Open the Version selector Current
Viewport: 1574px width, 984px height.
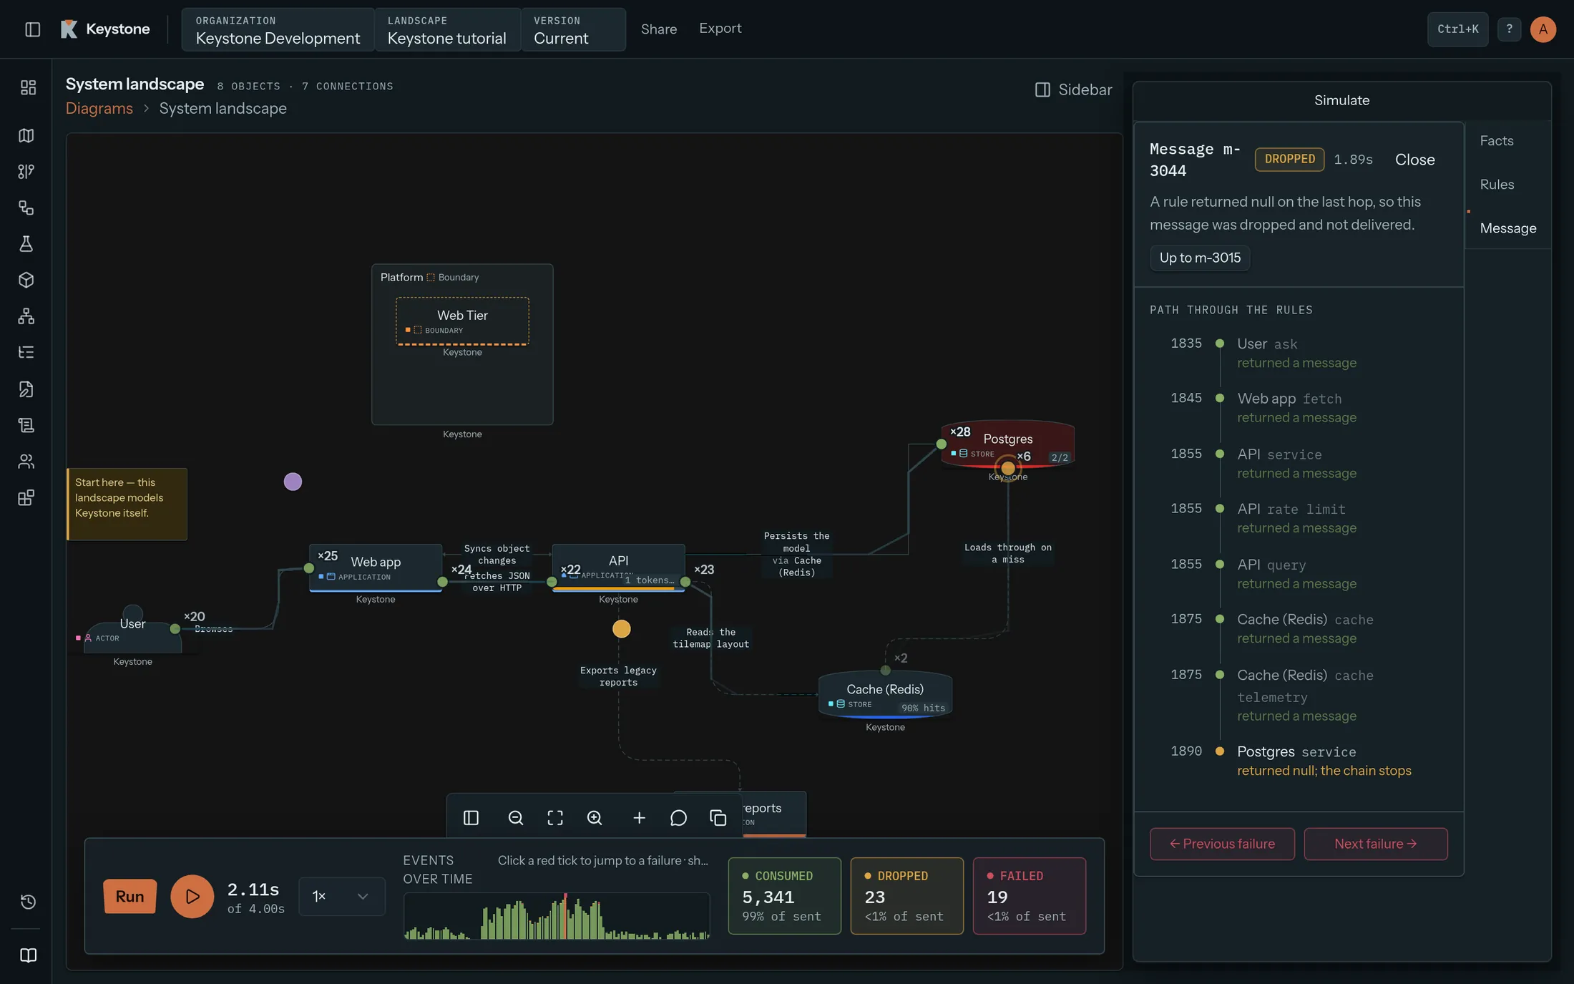click(x=573, y=30)
